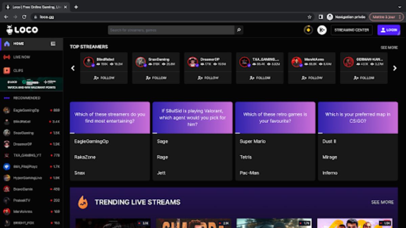Image resolution: width=406 pixels, height=228 pixels.
Task: Click the search magnifier icon
Action: (239, 30)
